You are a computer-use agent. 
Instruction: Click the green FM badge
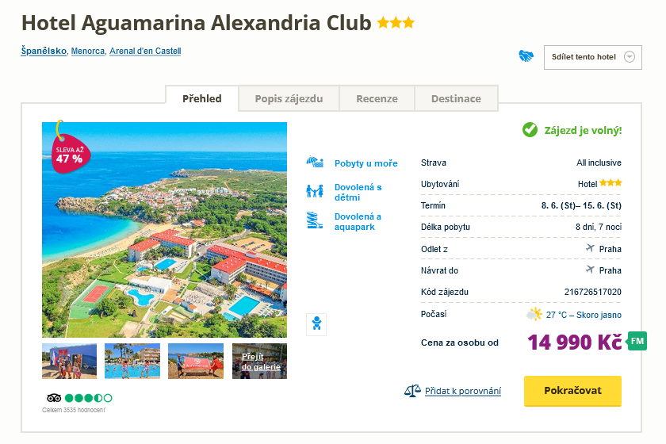[x=637, y=343]
